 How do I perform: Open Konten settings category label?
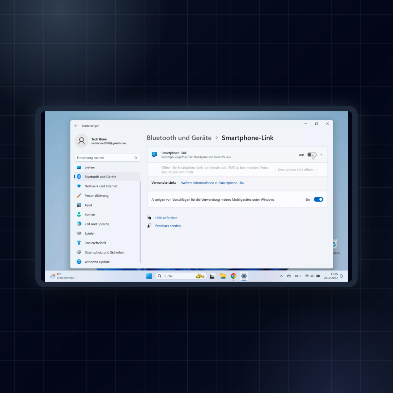(x=90, y=215)
